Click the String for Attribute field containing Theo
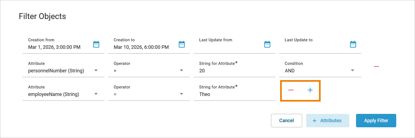The width and height of the screenshot is (415, 138). coord(233,94)
